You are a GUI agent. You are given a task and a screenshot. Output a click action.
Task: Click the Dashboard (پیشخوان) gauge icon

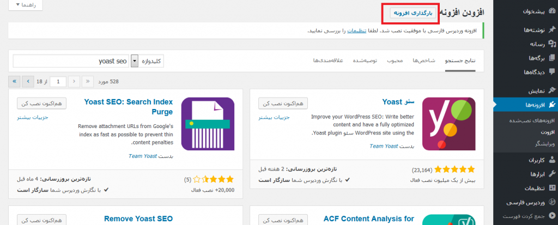click(553, 11)
